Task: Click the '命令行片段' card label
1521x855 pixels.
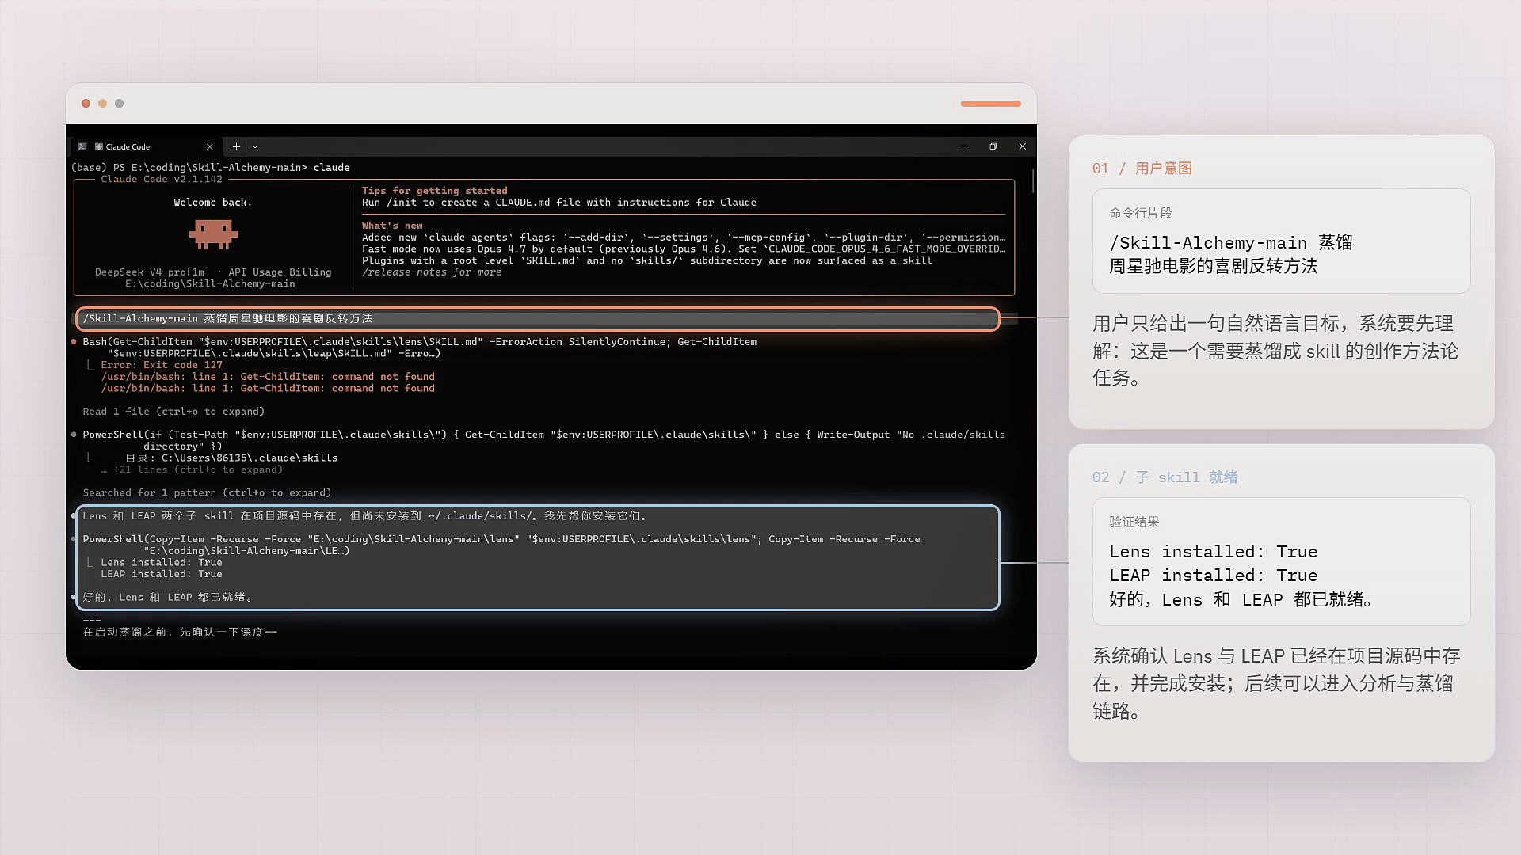Action: pyautogui.click(x=1140, y=213)
